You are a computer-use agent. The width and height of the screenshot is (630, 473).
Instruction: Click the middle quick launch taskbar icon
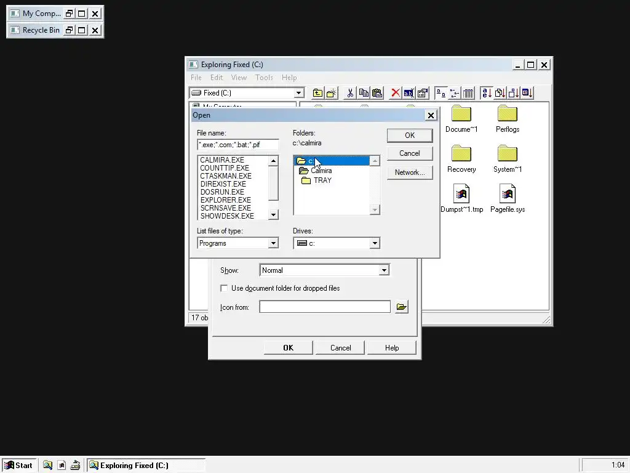pos(62,466)
